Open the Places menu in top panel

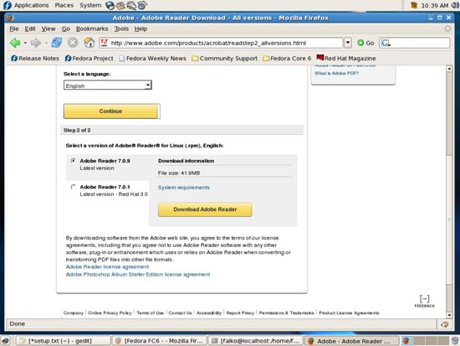[x=64, y=5]
